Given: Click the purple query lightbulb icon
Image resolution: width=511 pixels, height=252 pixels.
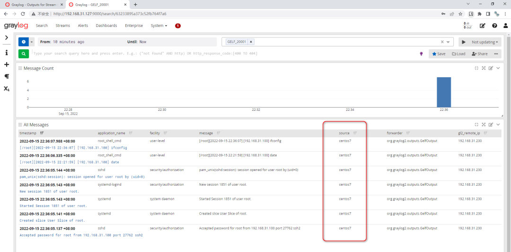Looking at the screenshot, I should 422,54.
